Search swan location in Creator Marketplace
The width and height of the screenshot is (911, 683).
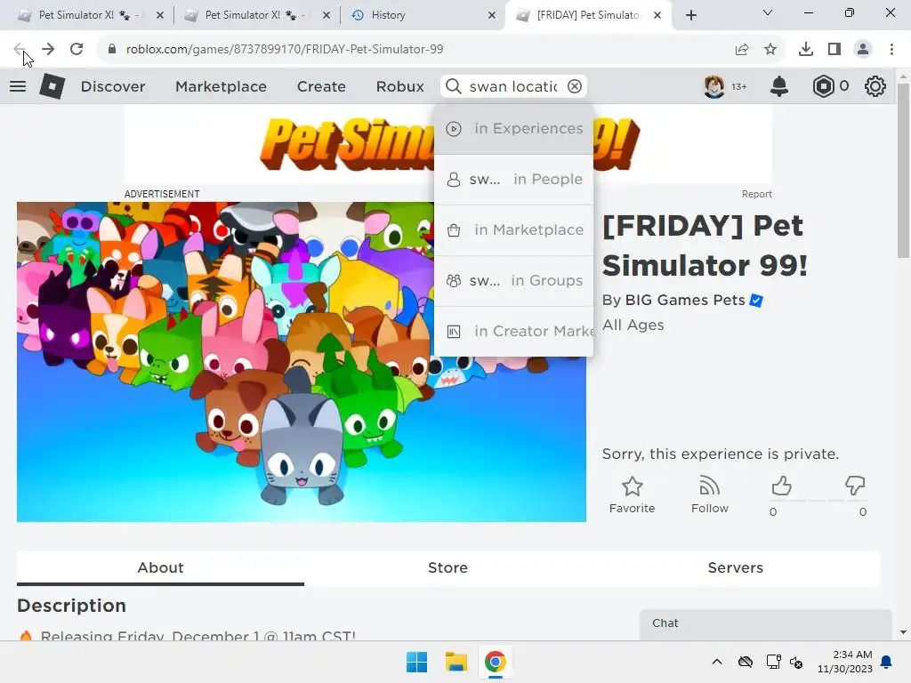point(513,331)
